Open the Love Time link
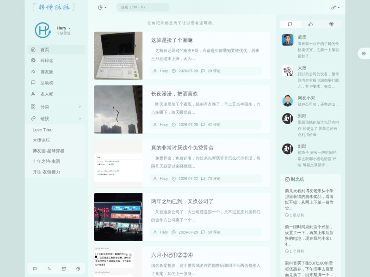The image size is (370, 277). point(43,130)
